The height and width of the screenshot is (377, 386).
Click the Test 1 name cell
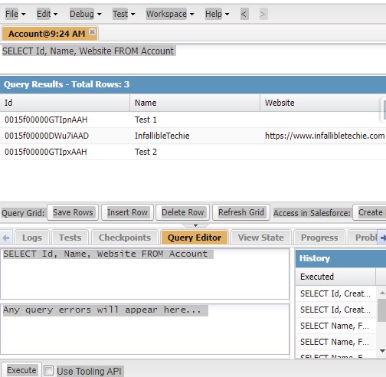point(195,120)
